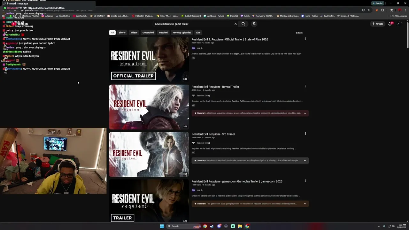This screenshot has width=409, height=230.
Task: Select the All filter chip
Action: tap(112, 33)
